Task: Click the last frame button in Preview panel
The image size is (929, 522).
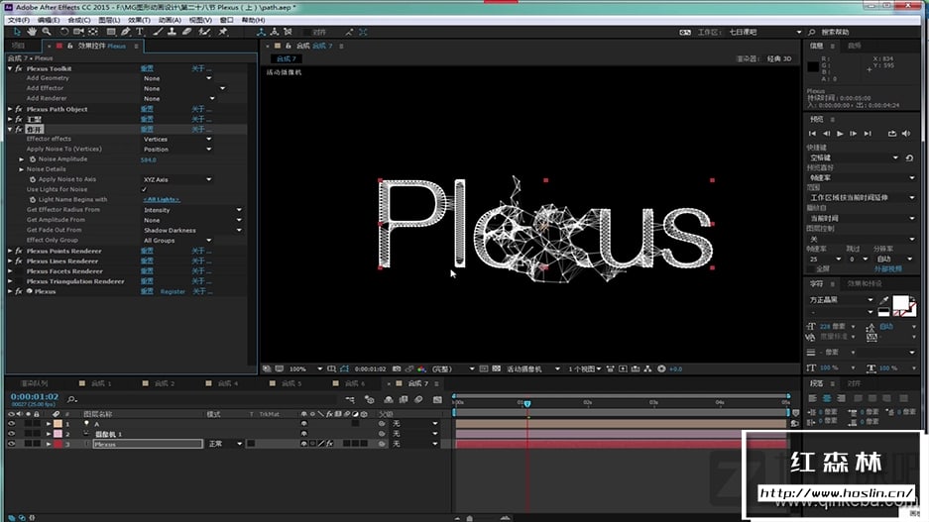Action: point(868,134)
